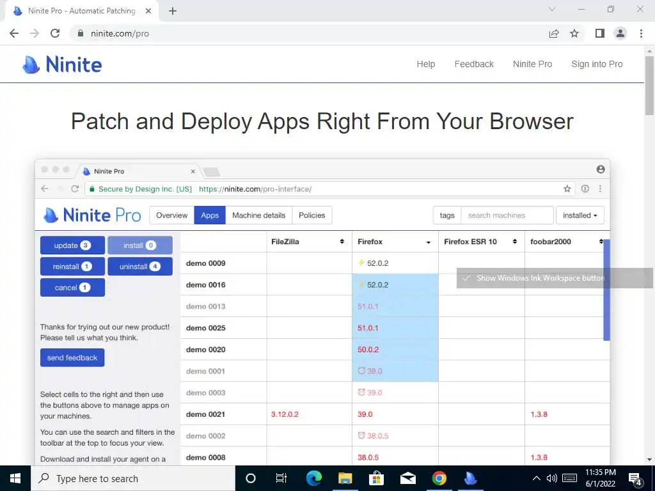The height and width of the screenshot is (491, 655).
Task: Click the share page icon
Action: pos(554,33)
